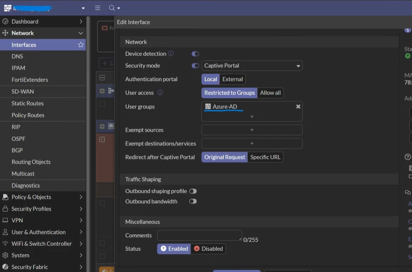
Task: Click the hamburger menu icon in top bar
Action: click(97, 8)
